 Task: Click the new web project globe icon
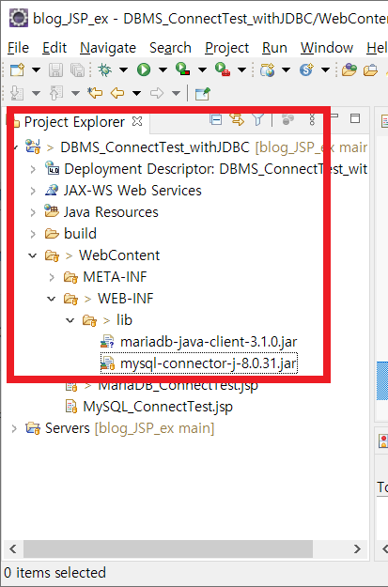pyautogui.click(x=268, y=70)
